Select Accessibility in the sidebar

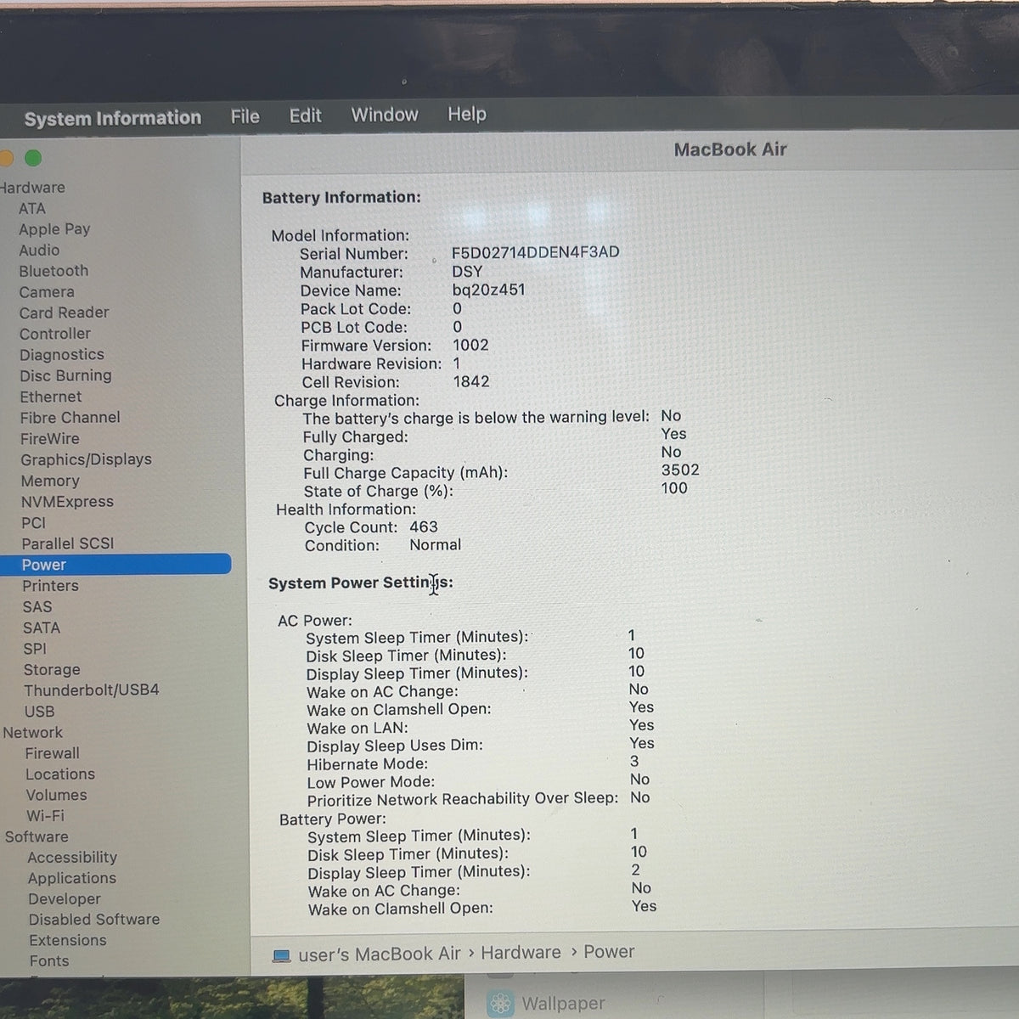72,858
